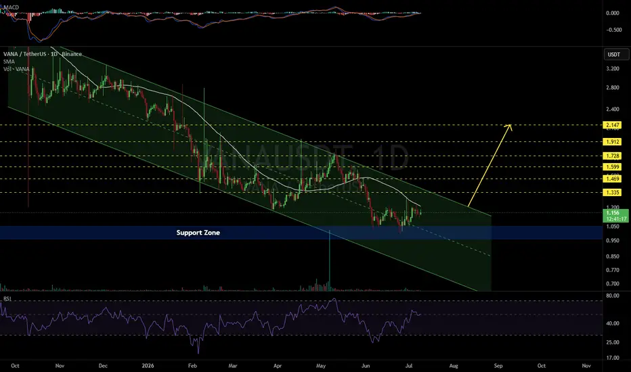This screenshot has height=372, width=631.
Task: Click the RSI indicator label
Action: (7, 299)
